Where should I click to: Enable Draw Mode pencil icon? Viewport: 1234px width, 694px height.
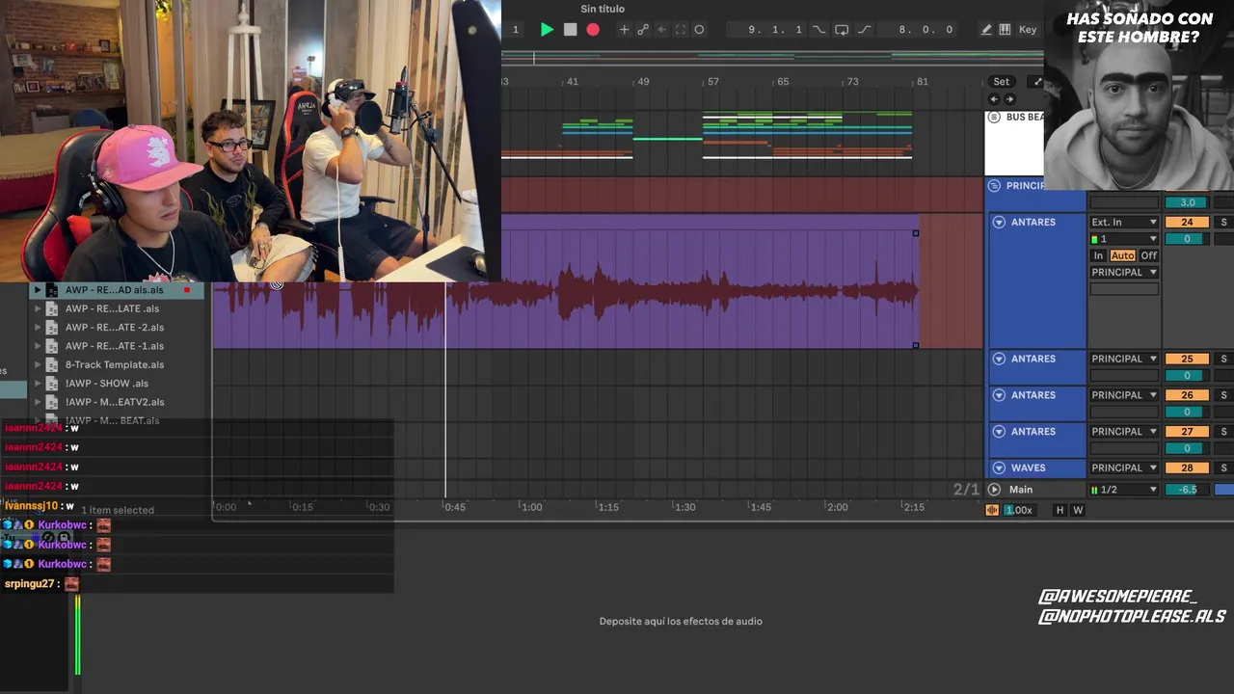pyautogui.click(x=986, y=30)
